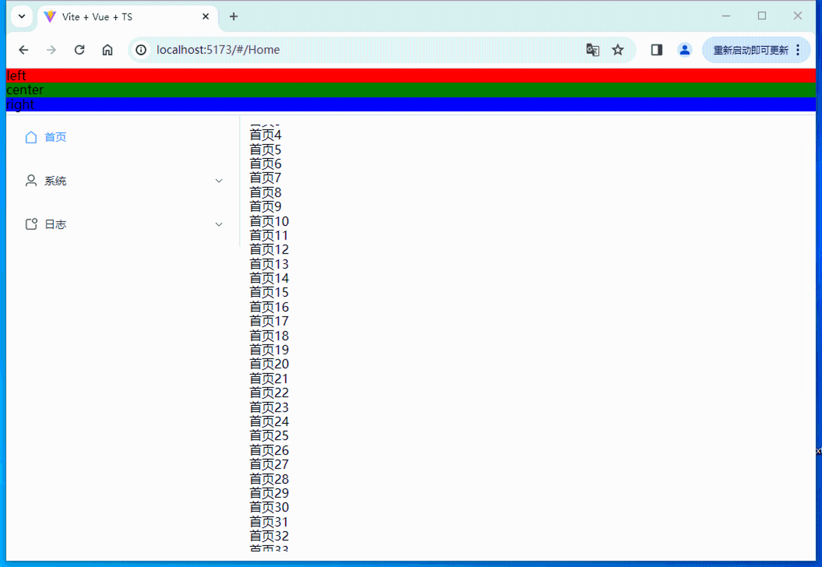Expand the 日志 submenu chevron
The height and width of the screenshot is (567, 822).
pyautogui.click(x=219, y=224)
